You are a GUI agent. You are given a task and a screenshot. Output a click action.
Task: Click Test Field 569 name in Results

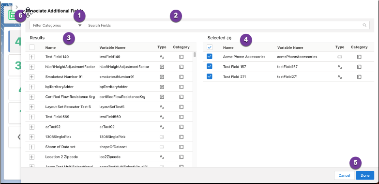57,117
